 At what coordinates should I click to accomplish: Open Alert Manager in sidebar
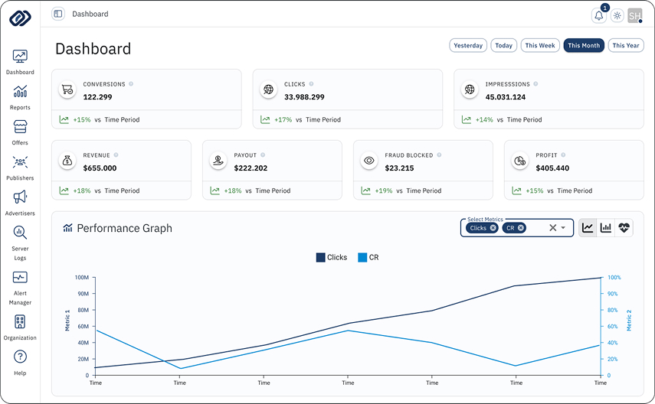20,285
